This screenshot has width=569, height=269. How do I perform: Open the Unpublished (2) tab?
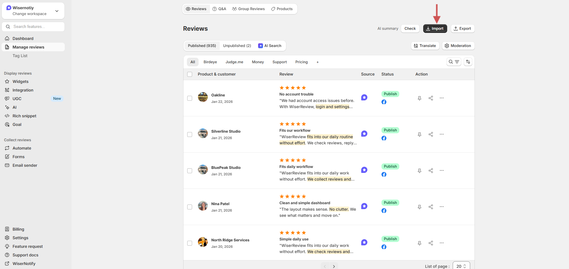pos(237,46)
